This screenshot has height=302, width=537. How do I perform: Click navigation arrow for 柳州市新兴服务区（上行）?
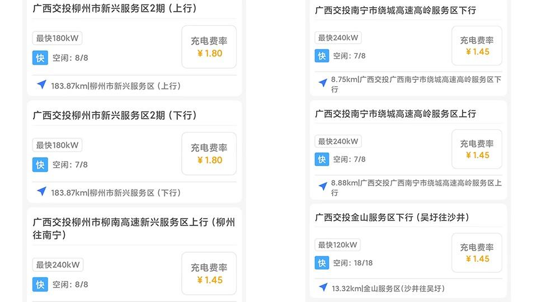(x=41, y=85)
